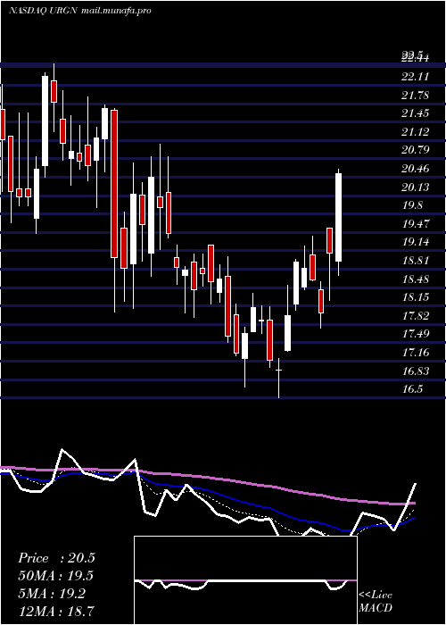
Task: Click the <<Live MACD label
Action: 376,602
